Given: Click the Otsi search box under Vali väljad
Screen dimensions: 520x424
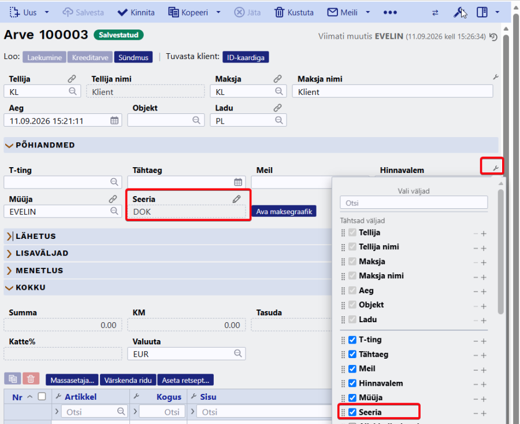Looking at the screenshot, I should [414, 202].
